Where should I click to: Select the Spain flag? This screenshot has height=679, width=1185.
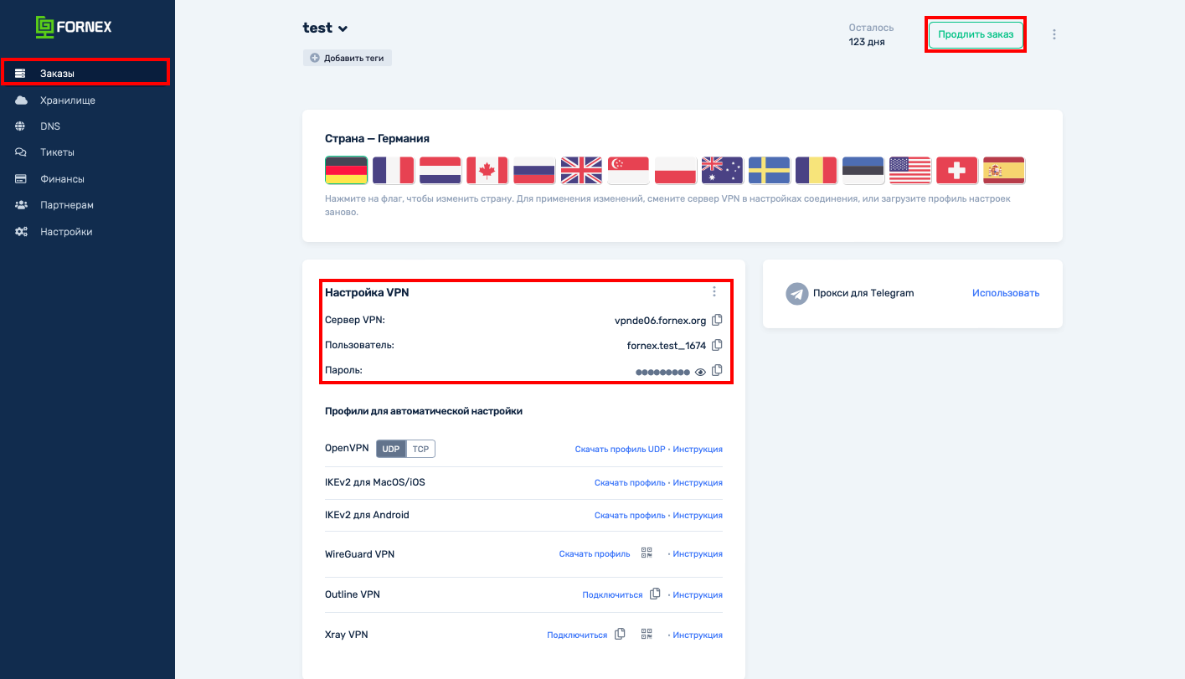coord(1003,171)
